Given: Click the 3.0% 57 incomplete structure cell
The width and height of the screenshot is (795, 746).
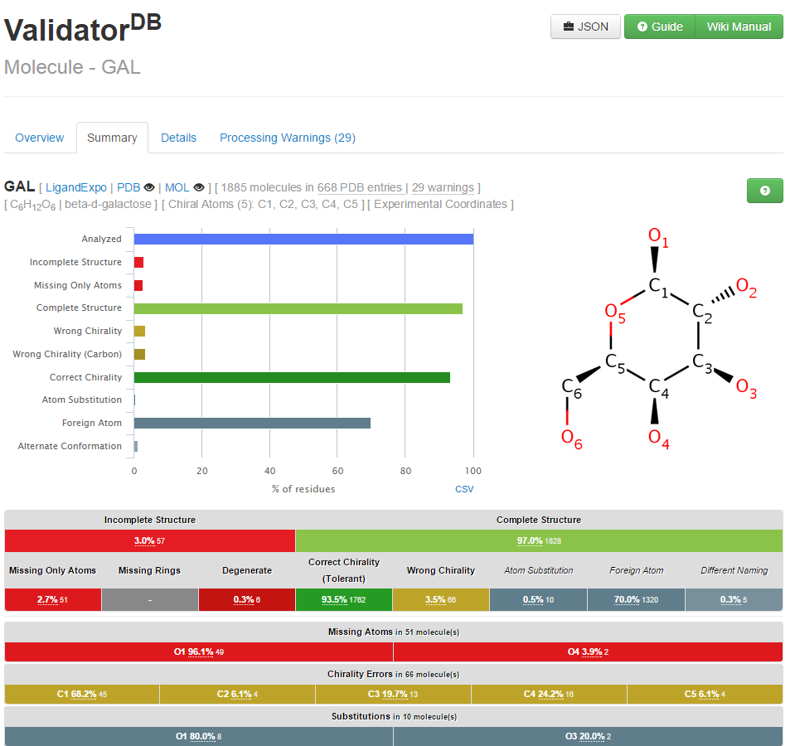Looking at the screenshot, I should [x=149, y=540].
